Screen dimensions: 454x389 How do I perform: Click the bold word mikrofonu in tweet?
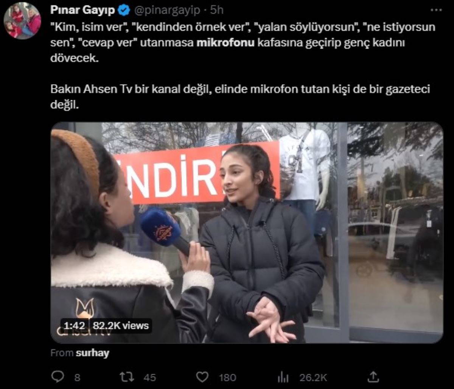(x=225, y=43)
